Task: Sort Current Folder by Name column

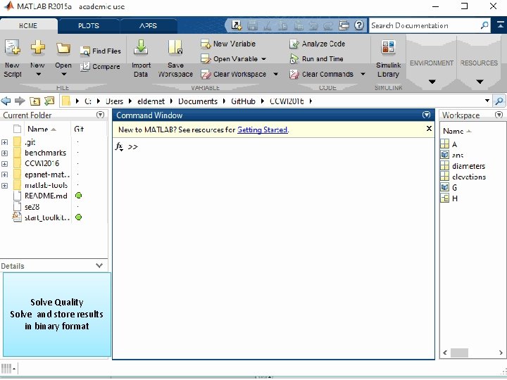Action: coord(42,129)
